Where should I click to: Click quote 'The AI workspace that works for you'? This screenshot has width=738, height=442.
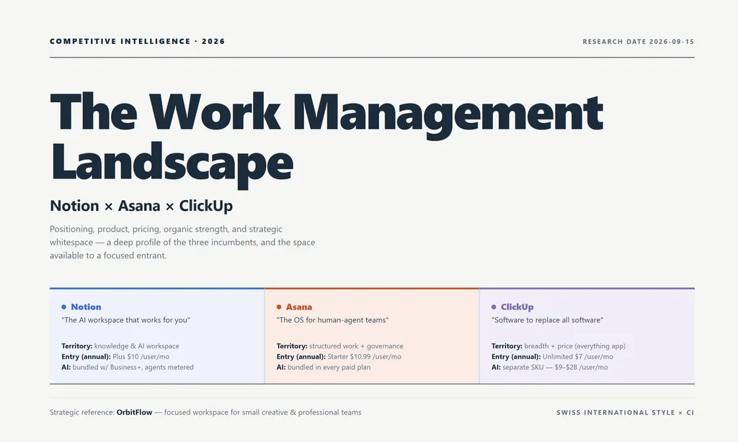tap(125, 320)
